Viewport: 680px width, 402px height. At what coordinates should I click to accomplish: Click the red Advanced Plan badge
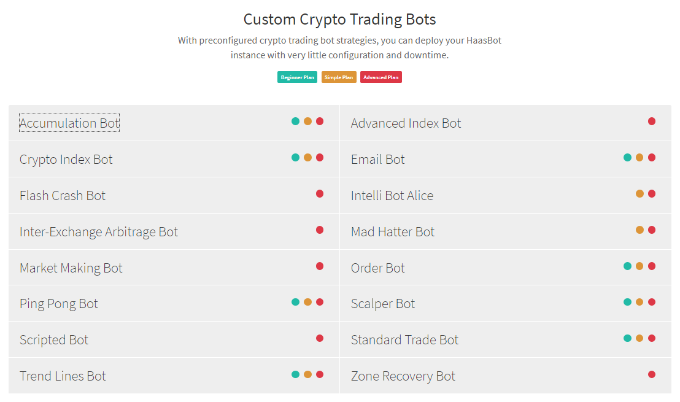[381, 77]
